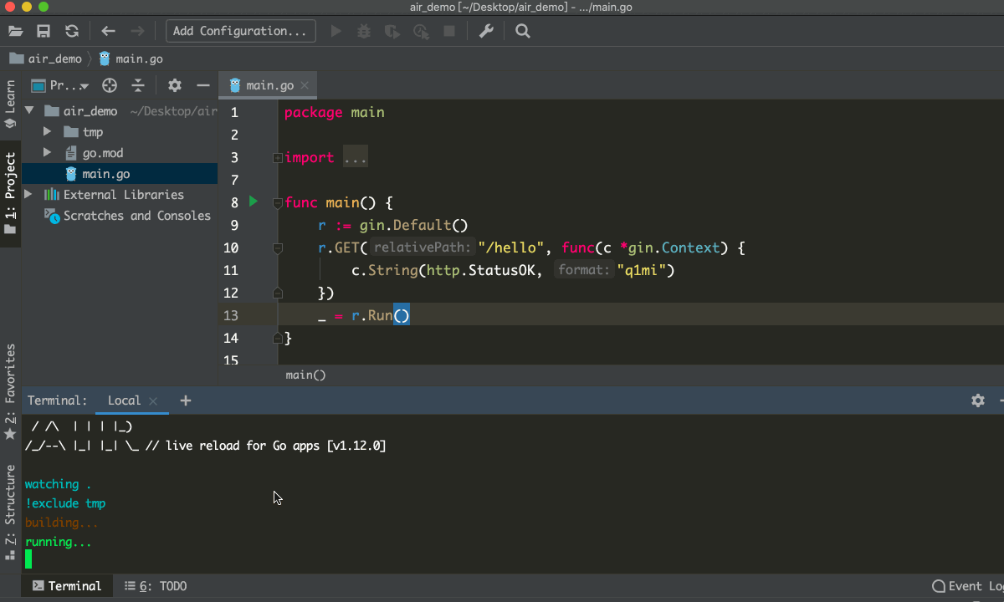This screenshot has height=602, width=1004.
Task: Navigate back with the left arrow
Action: 108,31
